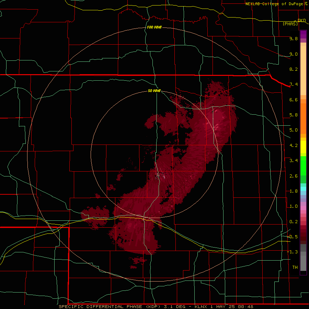Click the 4.2 value on the scale
Screen dimensions: 309x309
294,146
